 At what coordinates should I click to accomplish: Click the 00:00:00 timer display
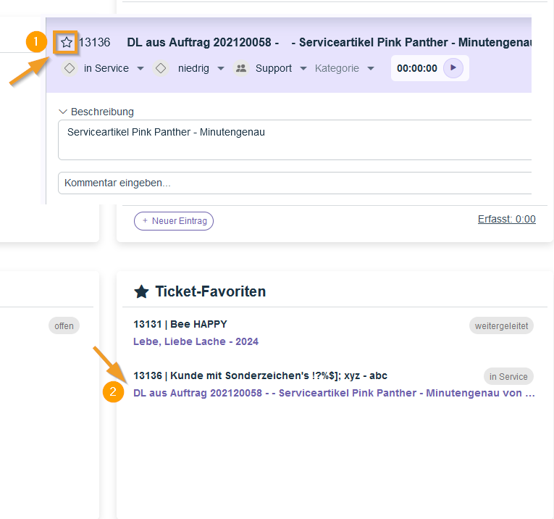pos(417,69)
